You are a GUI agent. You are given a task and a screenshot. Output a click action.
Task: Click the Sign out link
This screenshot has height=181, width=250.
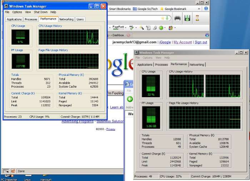click(x=201, y=42)
